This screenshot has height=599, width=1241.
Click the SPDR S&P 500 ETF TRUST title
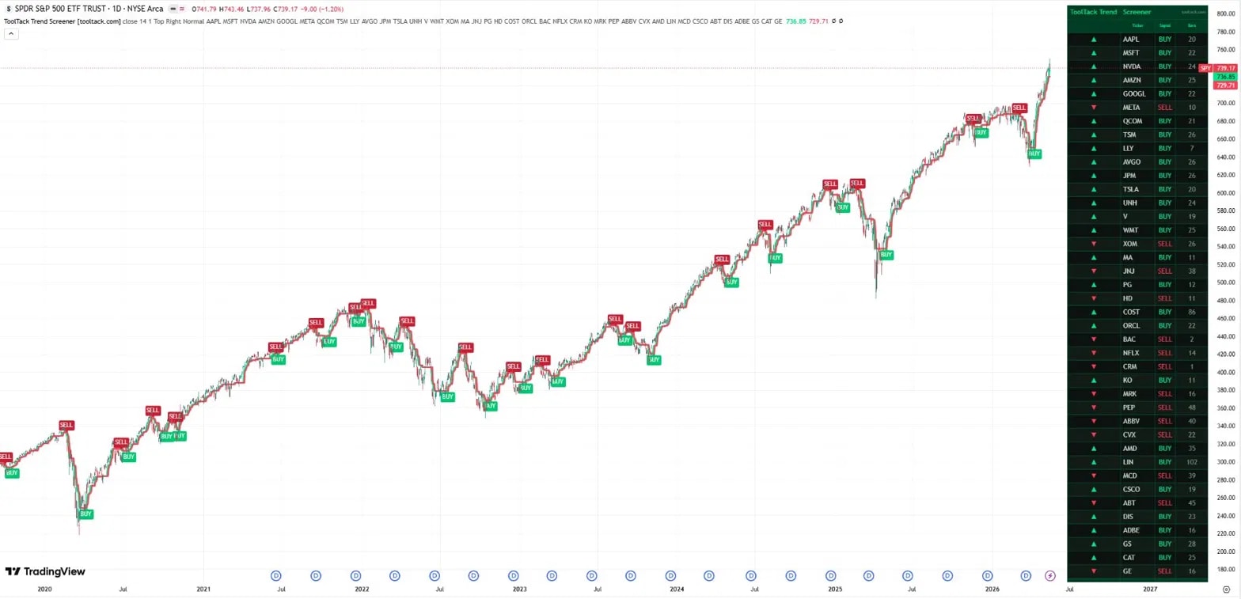[63, 9]
